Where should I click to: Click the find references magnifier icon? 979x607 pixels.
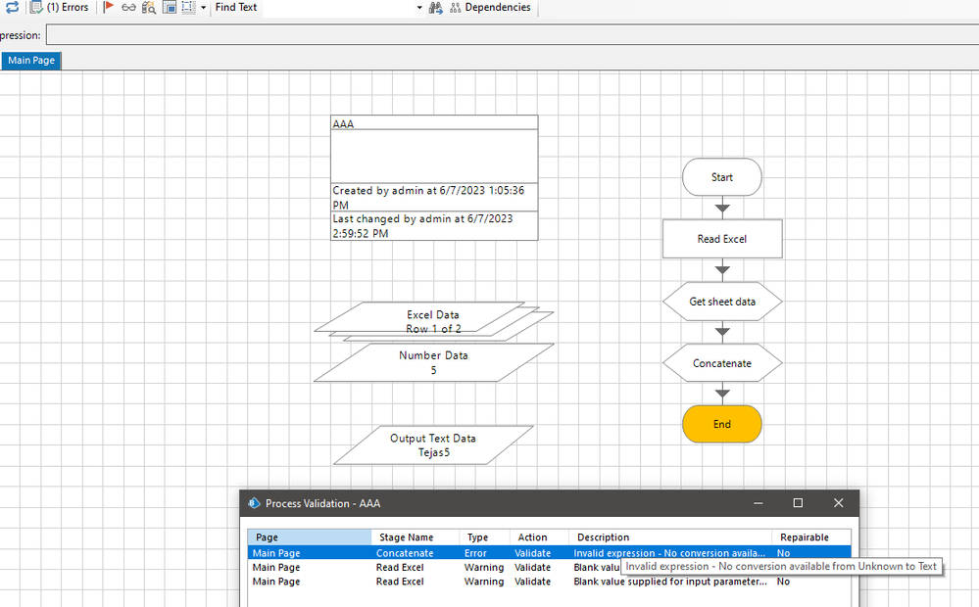tap(149, 8)
